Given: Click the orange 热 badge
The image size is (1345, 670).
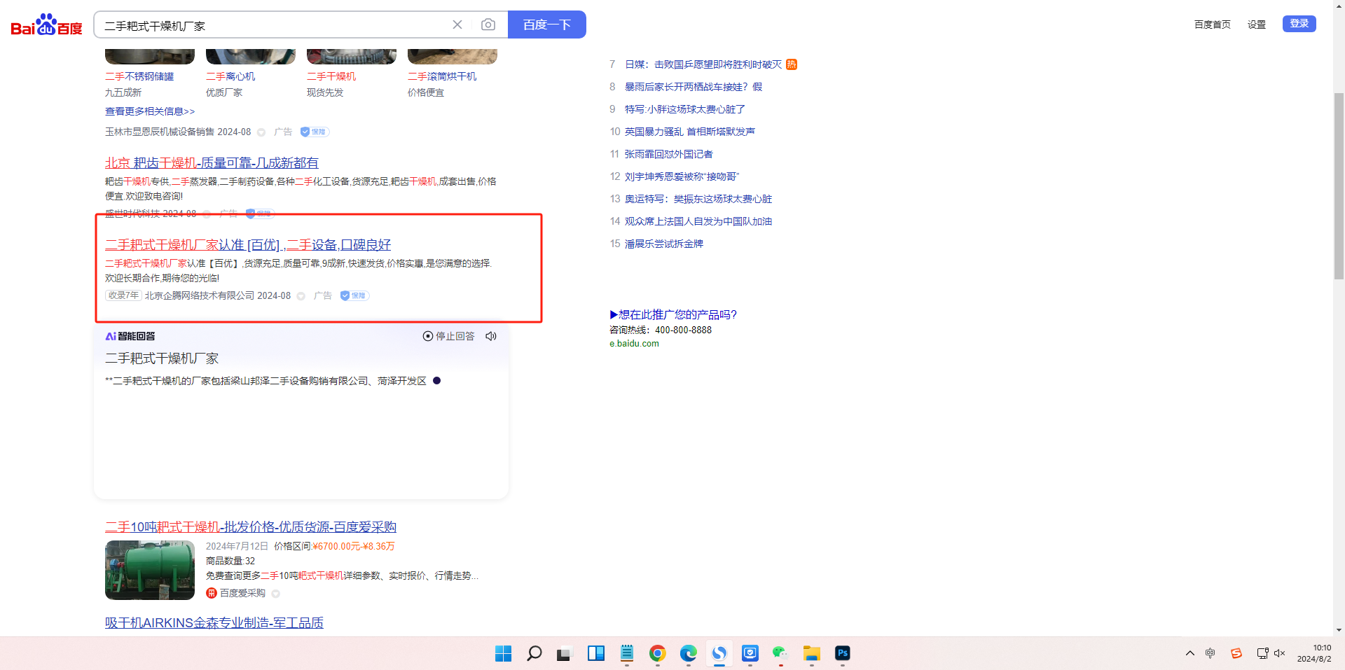Looking at the screenshot, I should click(x=792, y=64).
